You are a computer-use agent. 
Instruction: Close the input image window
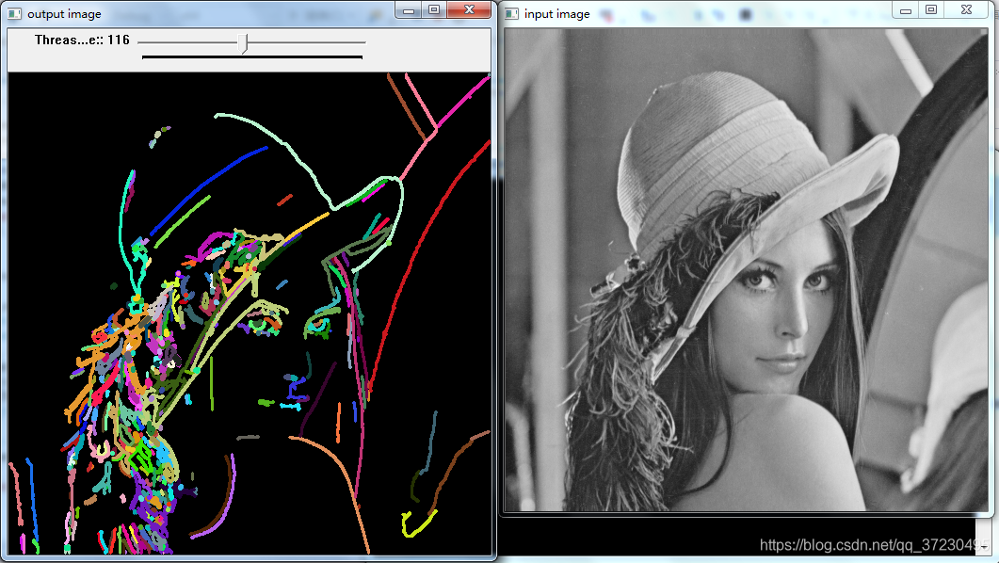click(x=966, y=10)
